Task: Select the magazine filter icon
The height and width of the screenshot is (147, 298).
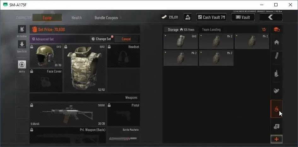Action: 276,56
